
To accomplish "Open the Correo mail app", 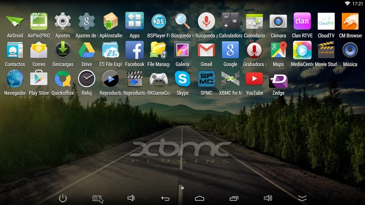I will 39,50.
